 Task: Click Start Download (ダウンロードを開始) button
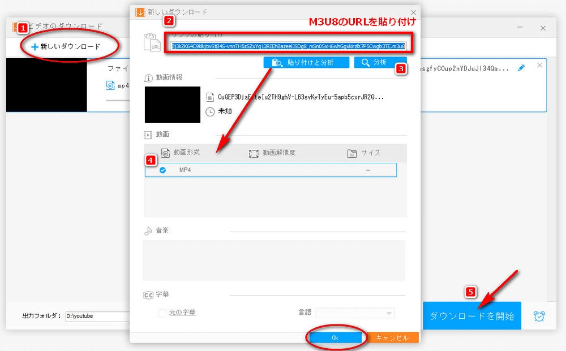472,316
